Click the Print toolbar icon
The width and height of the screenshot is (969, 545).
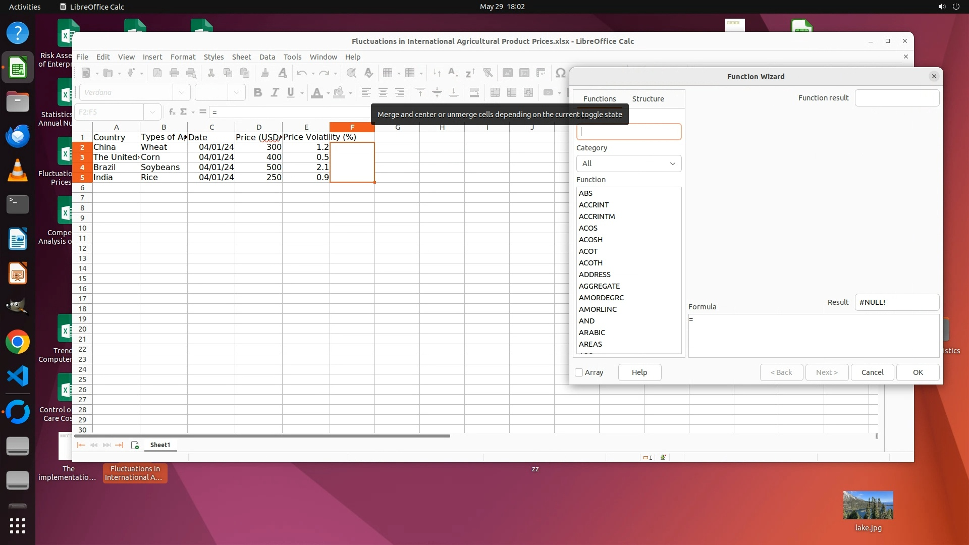(x=174, y=73)
